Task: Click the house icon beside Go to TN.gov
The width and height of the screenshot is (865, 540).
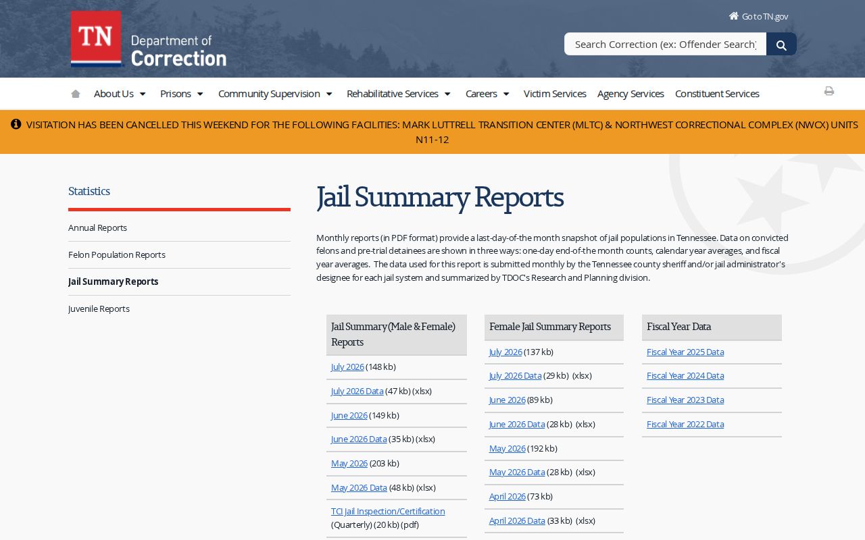Action: (x=734, y=16)
